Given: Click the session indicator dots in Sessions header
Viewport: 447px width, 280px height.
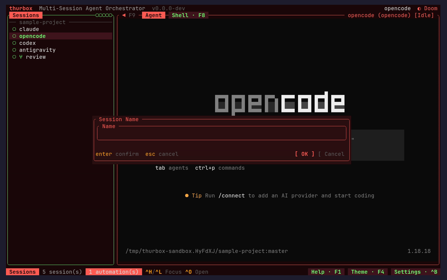Looking at the screenshot, I should tap(104, 15).
